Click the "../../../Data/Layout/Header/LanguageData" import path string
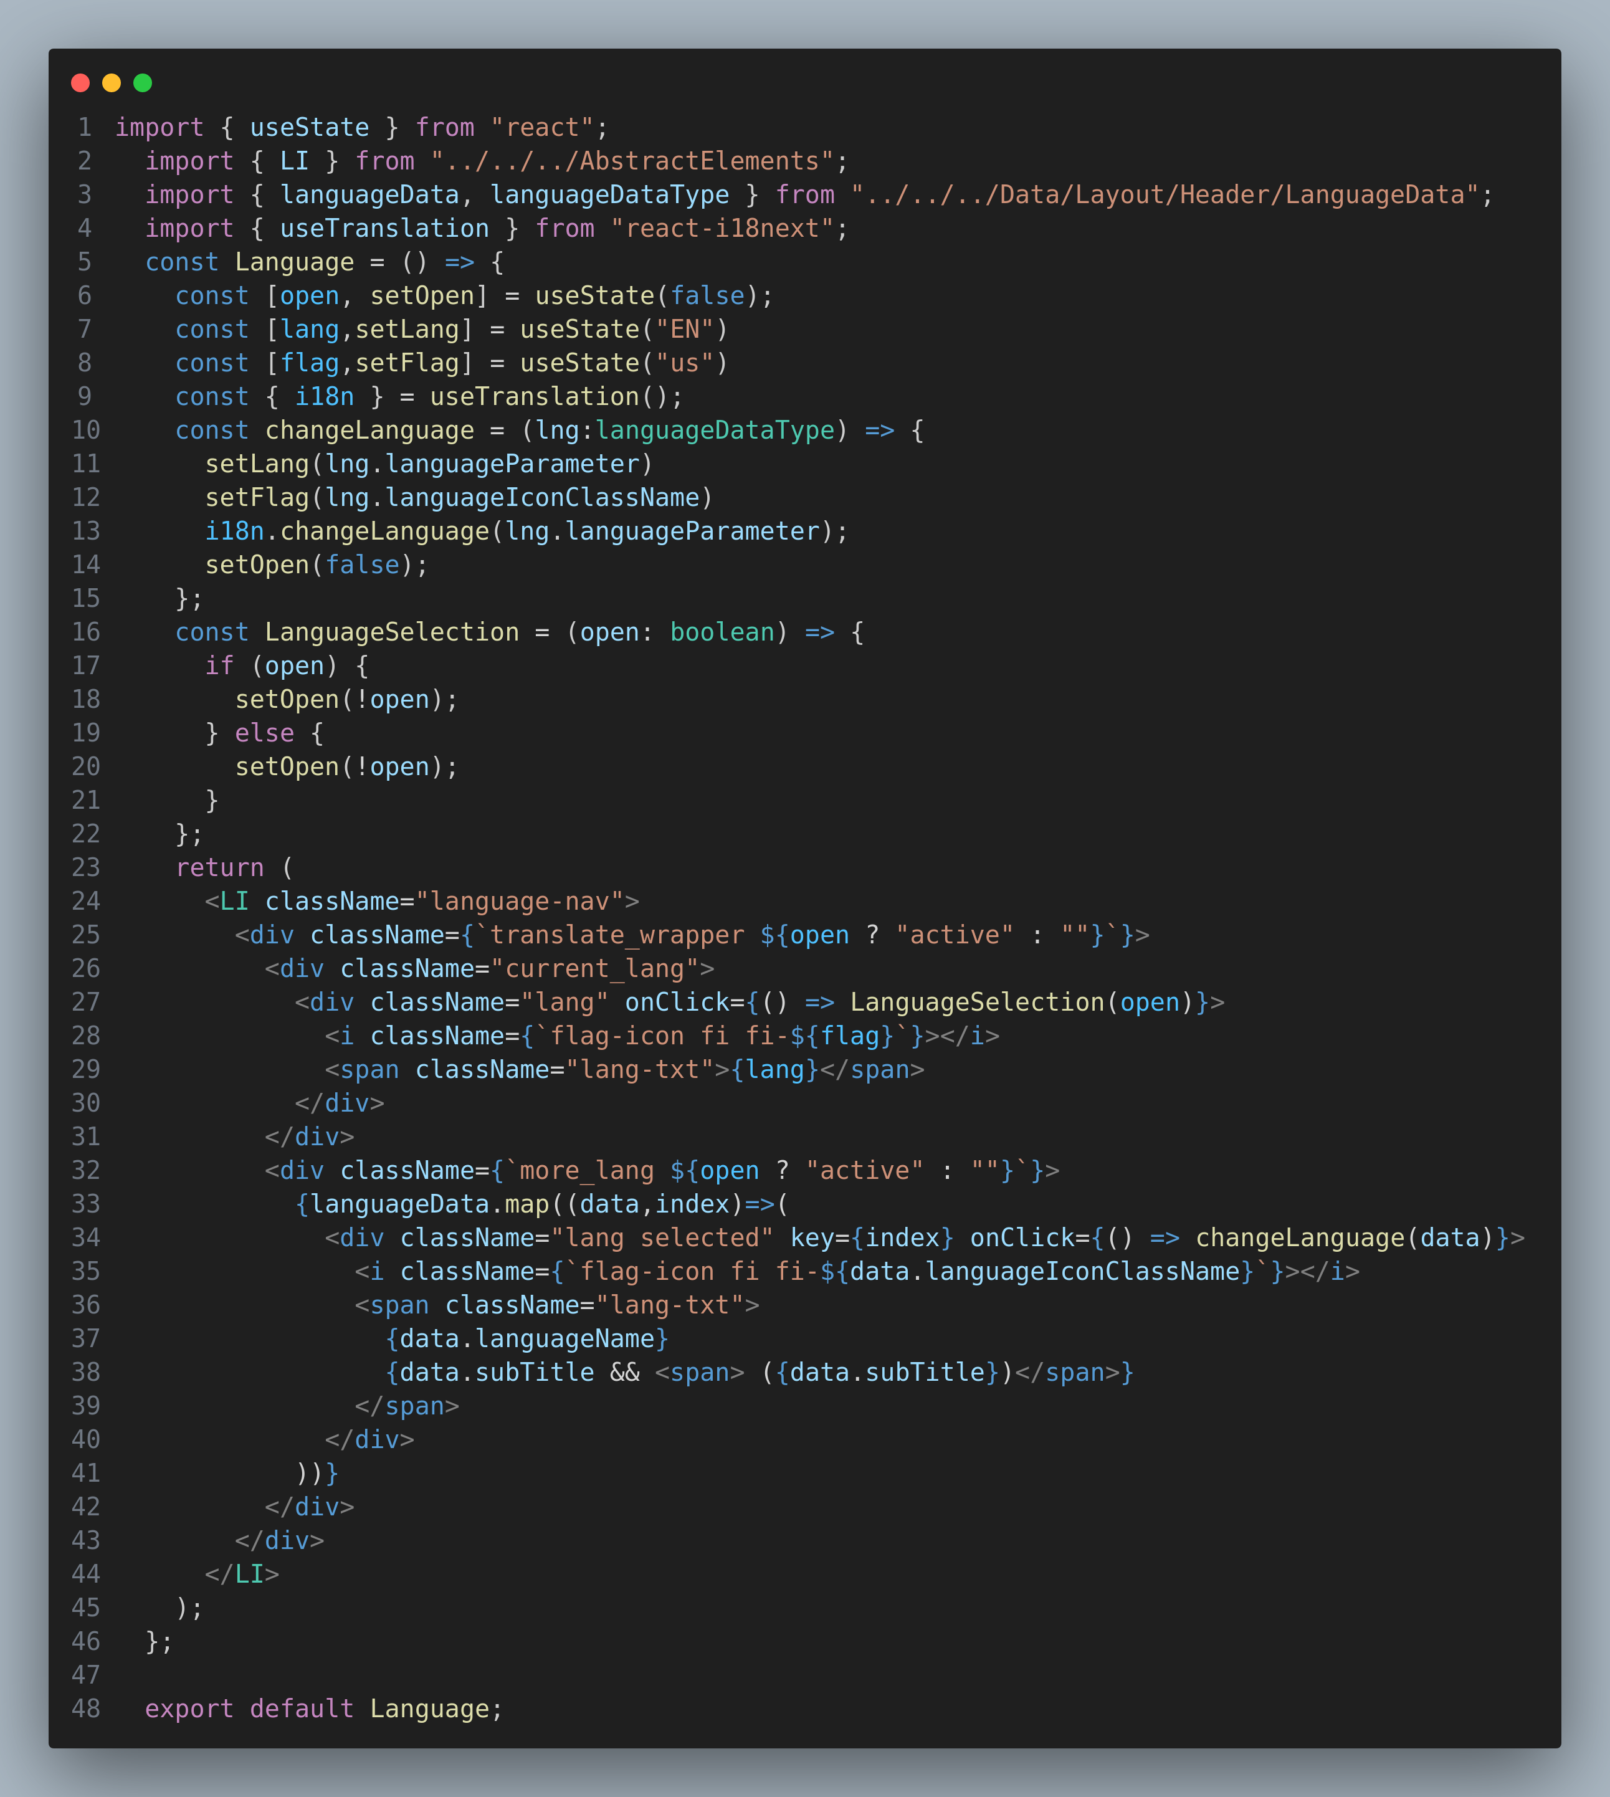1610x1797 pixels. pos(1164,194)
